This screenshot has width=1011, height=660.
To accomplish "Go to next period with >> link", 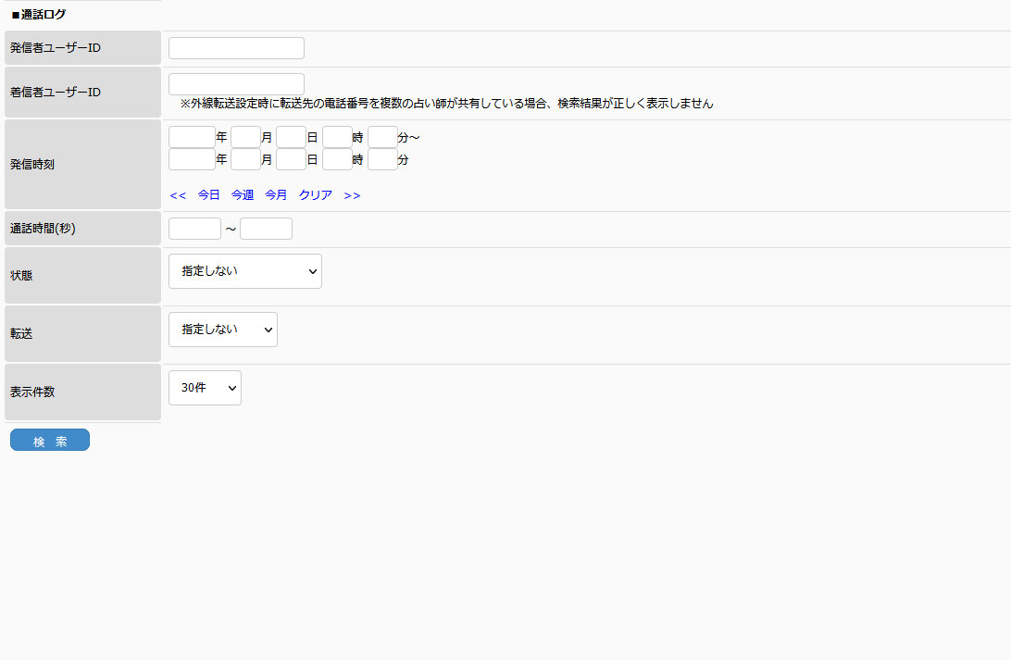I will pos(352,195).
